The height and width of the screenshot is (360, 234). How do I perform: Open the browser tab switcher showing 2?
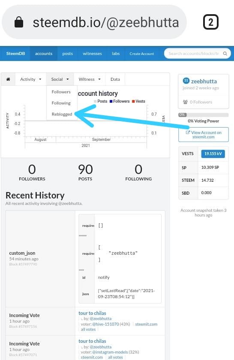211,22
